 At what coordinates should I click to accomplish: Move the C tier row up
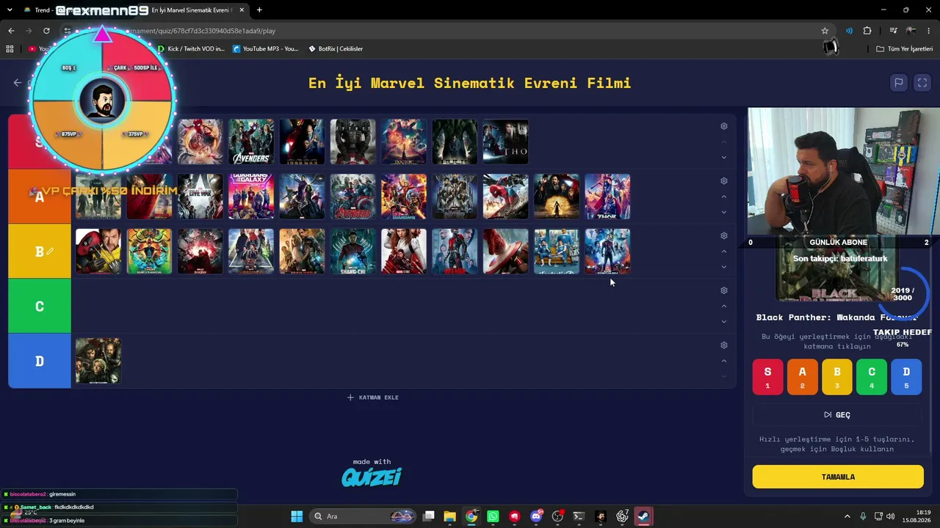click(724, 306)
